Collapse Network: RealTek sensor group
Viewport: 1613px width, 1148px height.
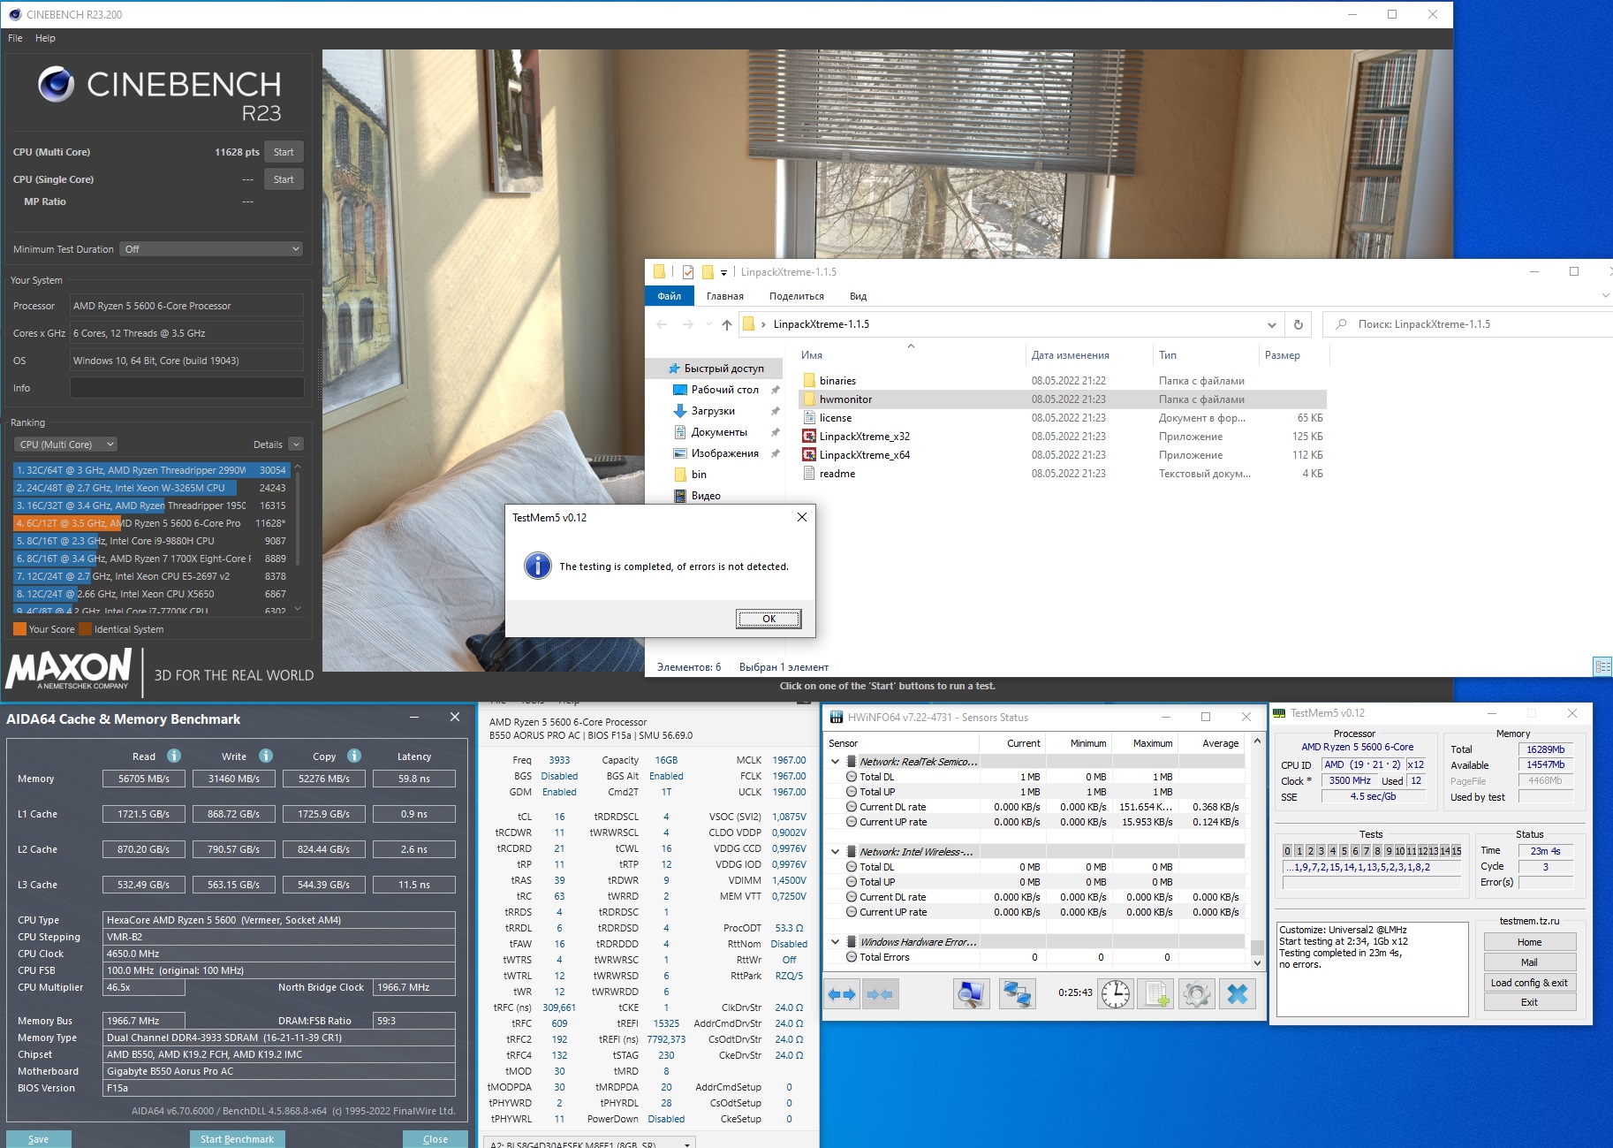836,762
